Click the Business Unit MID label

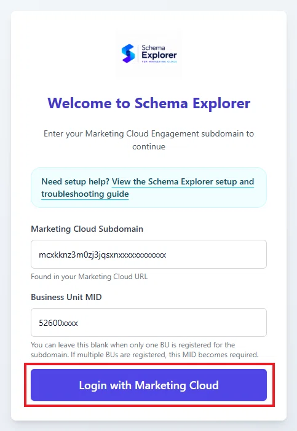click(66, 297)
